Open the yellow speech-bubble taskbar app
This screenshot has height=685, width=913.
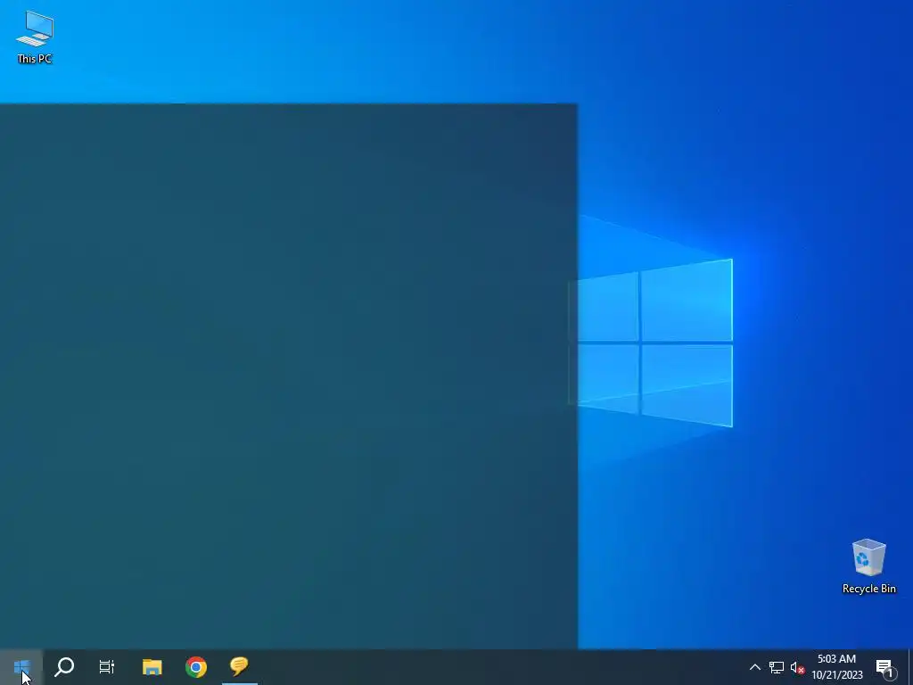pos(239,667)
